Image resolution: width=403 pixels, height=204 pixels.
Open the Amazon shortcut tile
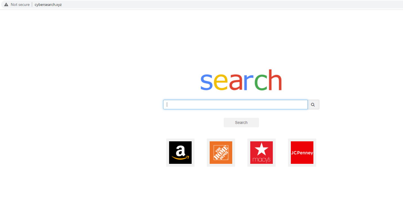click(180, 153)
